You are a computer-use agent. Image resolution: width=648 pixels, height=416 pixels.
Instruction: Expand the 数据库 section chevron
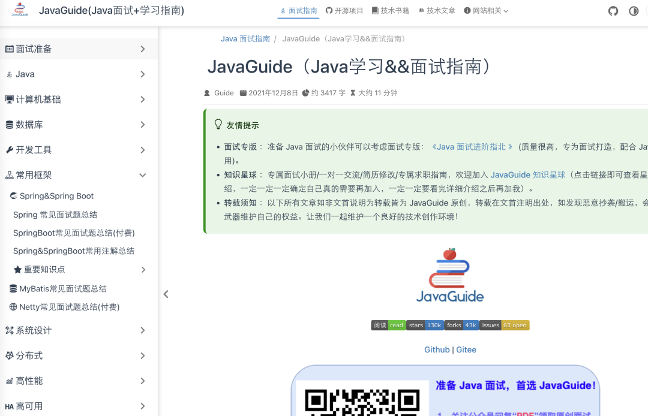143,125
